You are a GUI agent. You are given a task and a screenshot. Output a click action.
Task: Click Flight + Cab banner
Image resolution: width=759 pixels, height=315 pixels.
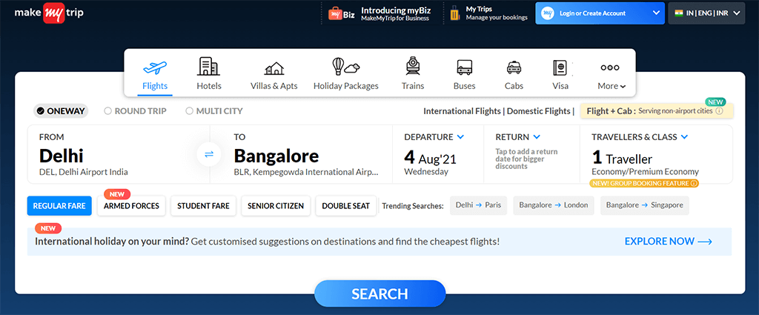pos(657,111)
